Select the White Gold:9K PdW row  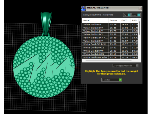click(x=110, y=44)
